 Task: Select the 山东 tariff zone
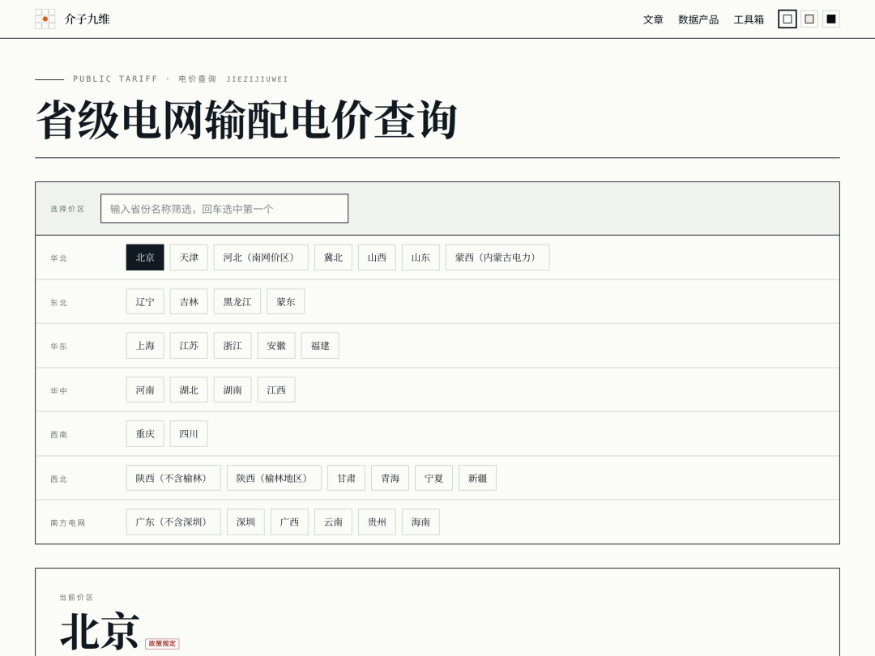click(x=420, y=258)
